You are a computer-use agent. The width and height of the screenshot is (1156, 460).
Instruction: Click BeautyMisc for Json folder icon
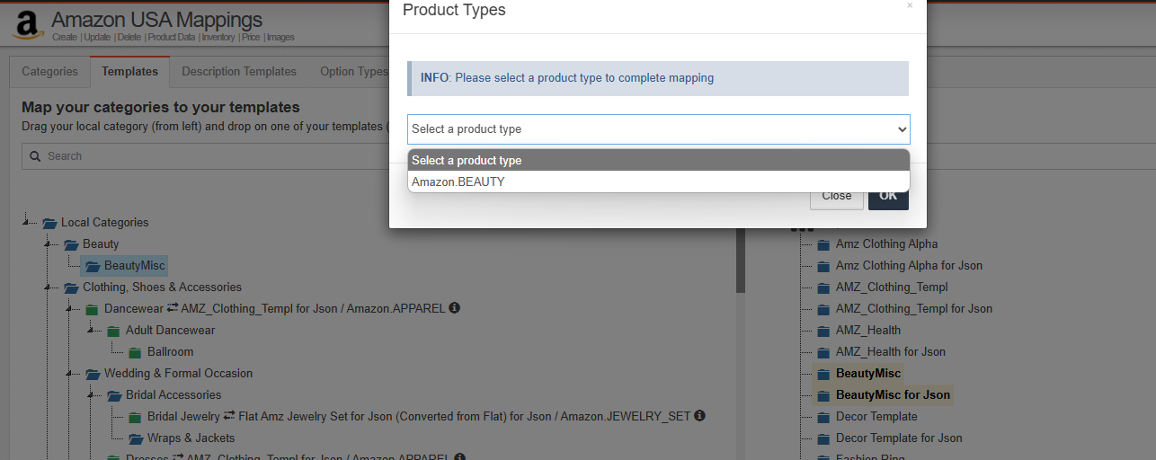823,395
